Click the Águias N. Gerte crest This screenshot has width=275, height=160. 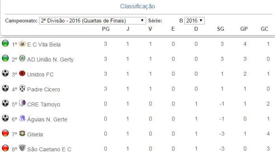pos(22,119)
